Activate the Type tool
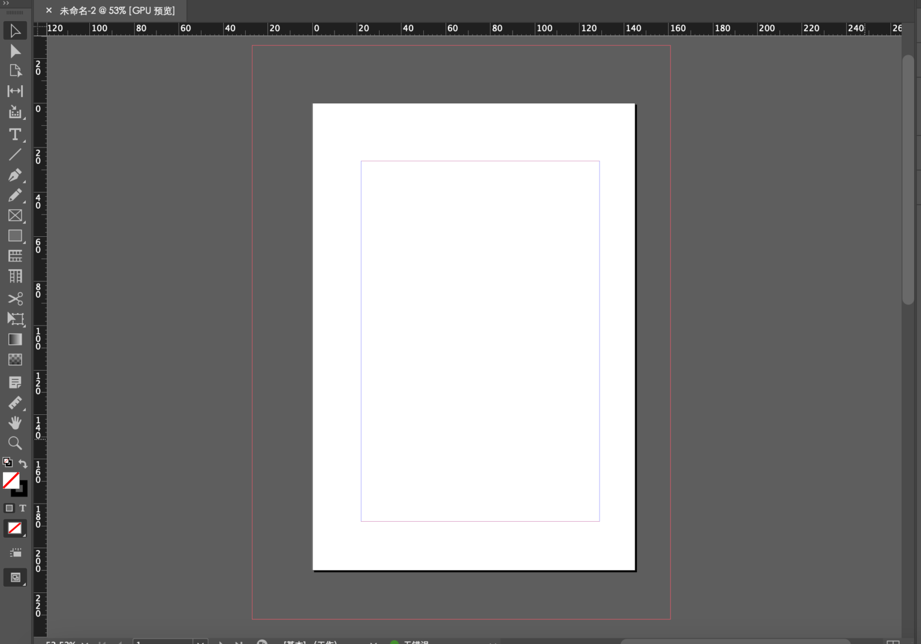 coord(15,134)
